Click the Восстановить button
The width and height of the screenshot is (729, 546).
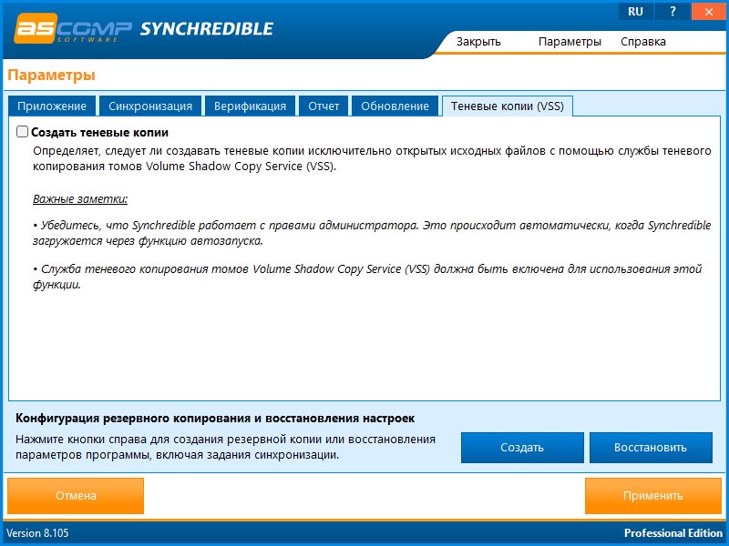651,448
